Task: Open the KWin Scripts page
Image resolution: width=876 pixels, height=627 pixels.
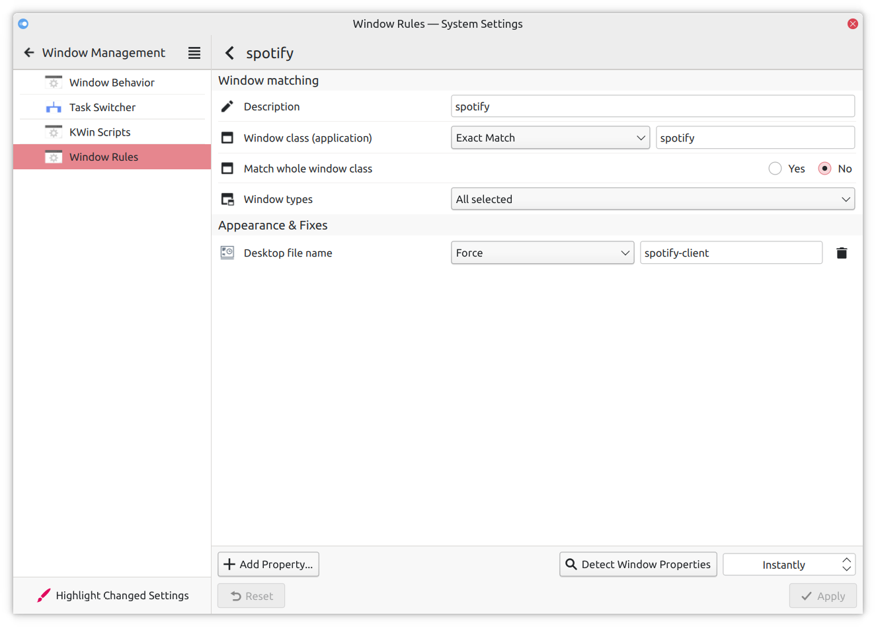Action: point(112,132)
